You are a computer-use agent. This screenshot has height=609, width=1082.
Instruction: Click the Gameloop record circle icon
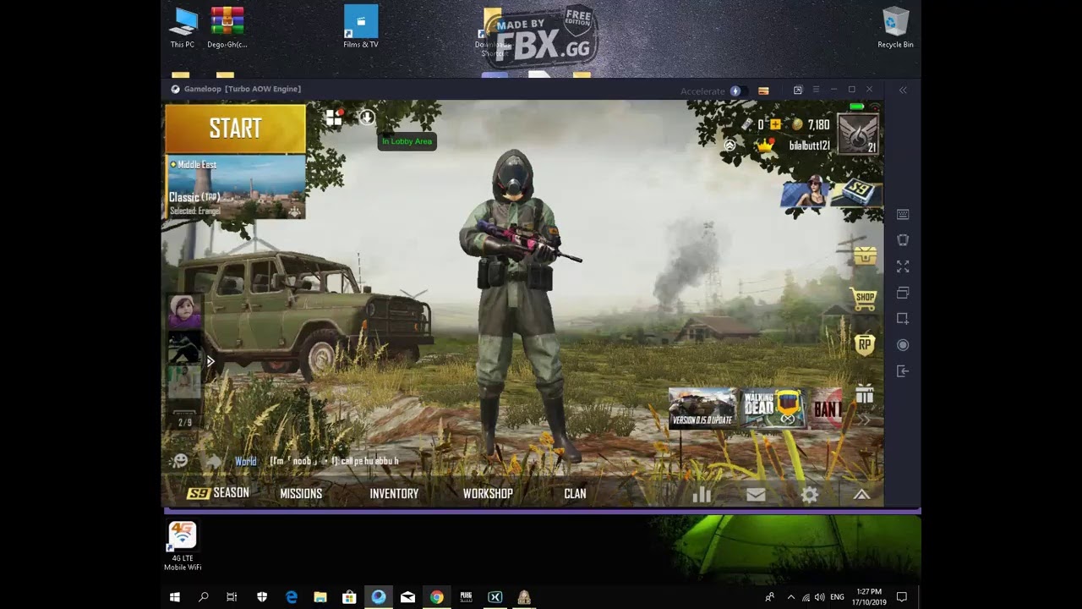point(903,345)
